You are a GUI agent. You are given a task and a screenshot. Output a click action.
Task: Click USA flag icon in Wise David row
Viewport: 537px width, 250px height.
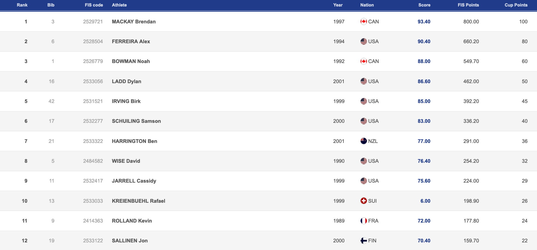click(364, 161)
